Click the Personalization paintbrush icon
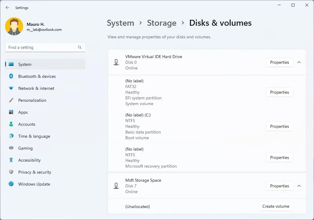This screenshot has height=220, width=314. coord(11,100)
